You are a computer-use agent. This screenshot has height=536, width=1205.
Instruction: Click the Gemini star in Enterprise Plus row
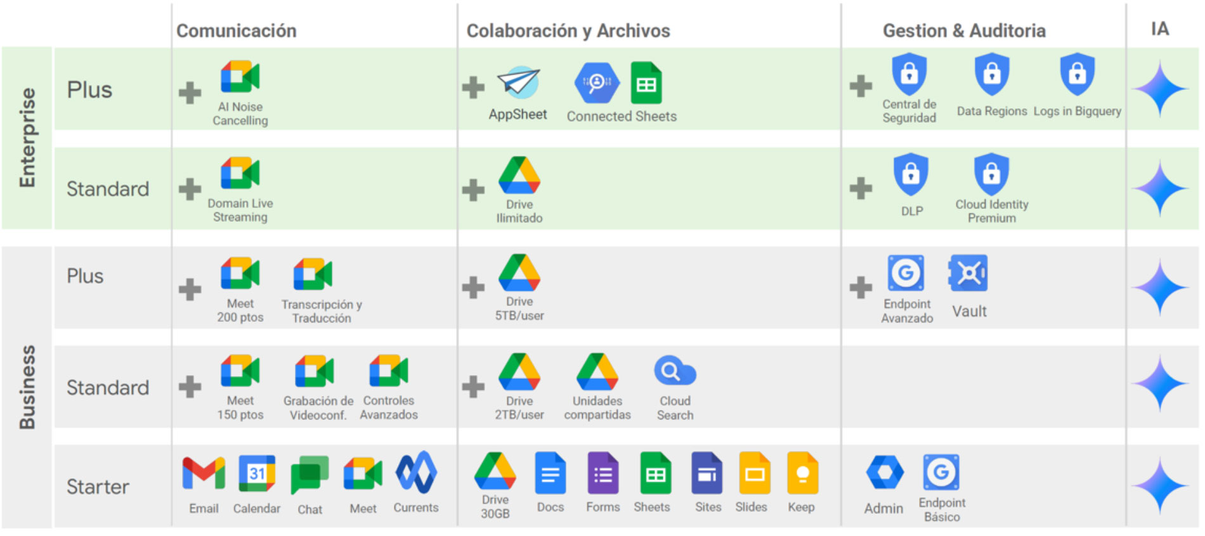(x=1160, y=89)
